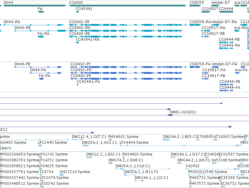Click the Dh44-PB protein label

tap(23, 64)
